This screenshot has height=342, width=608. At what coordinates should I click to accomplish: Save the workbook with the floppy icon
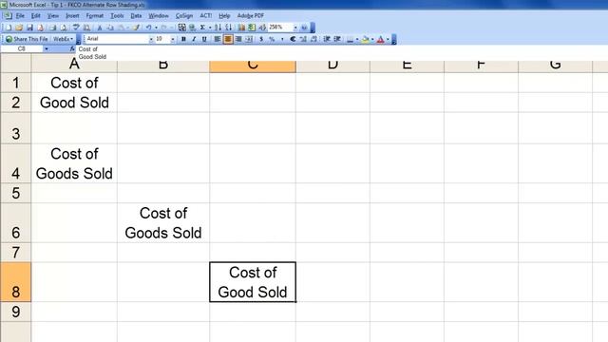(29, 28)
